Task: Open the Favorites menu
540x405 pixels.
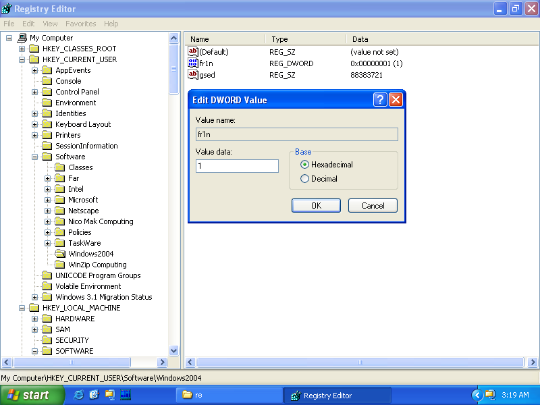Action: click(x=81, y=24)
